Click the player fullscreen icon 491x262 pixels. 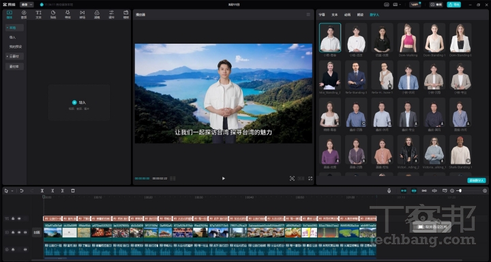click(310, 178)
